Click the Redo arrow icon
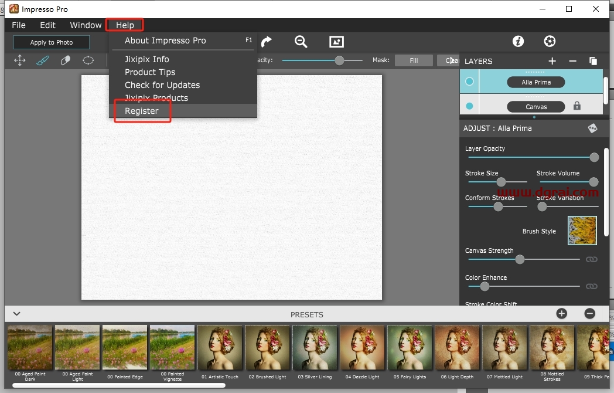Screen dimensions: 614x393 [266, 41]
